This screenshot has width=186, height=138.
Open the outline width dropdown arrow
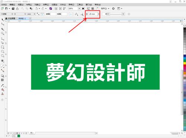(99, 14)
